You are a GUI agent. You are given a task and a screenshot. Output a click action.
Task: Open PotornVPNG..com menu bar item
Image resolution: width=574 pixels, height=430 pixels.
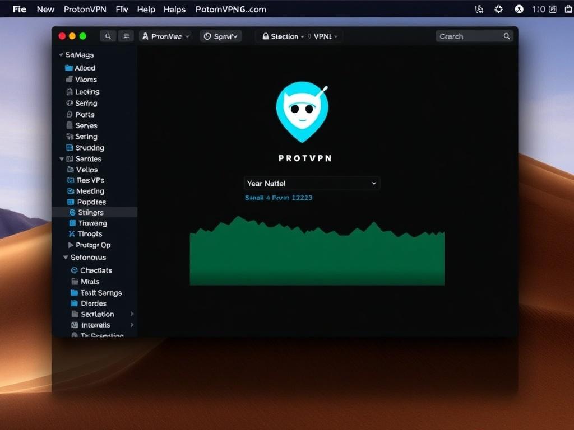(x=230, y=9)
